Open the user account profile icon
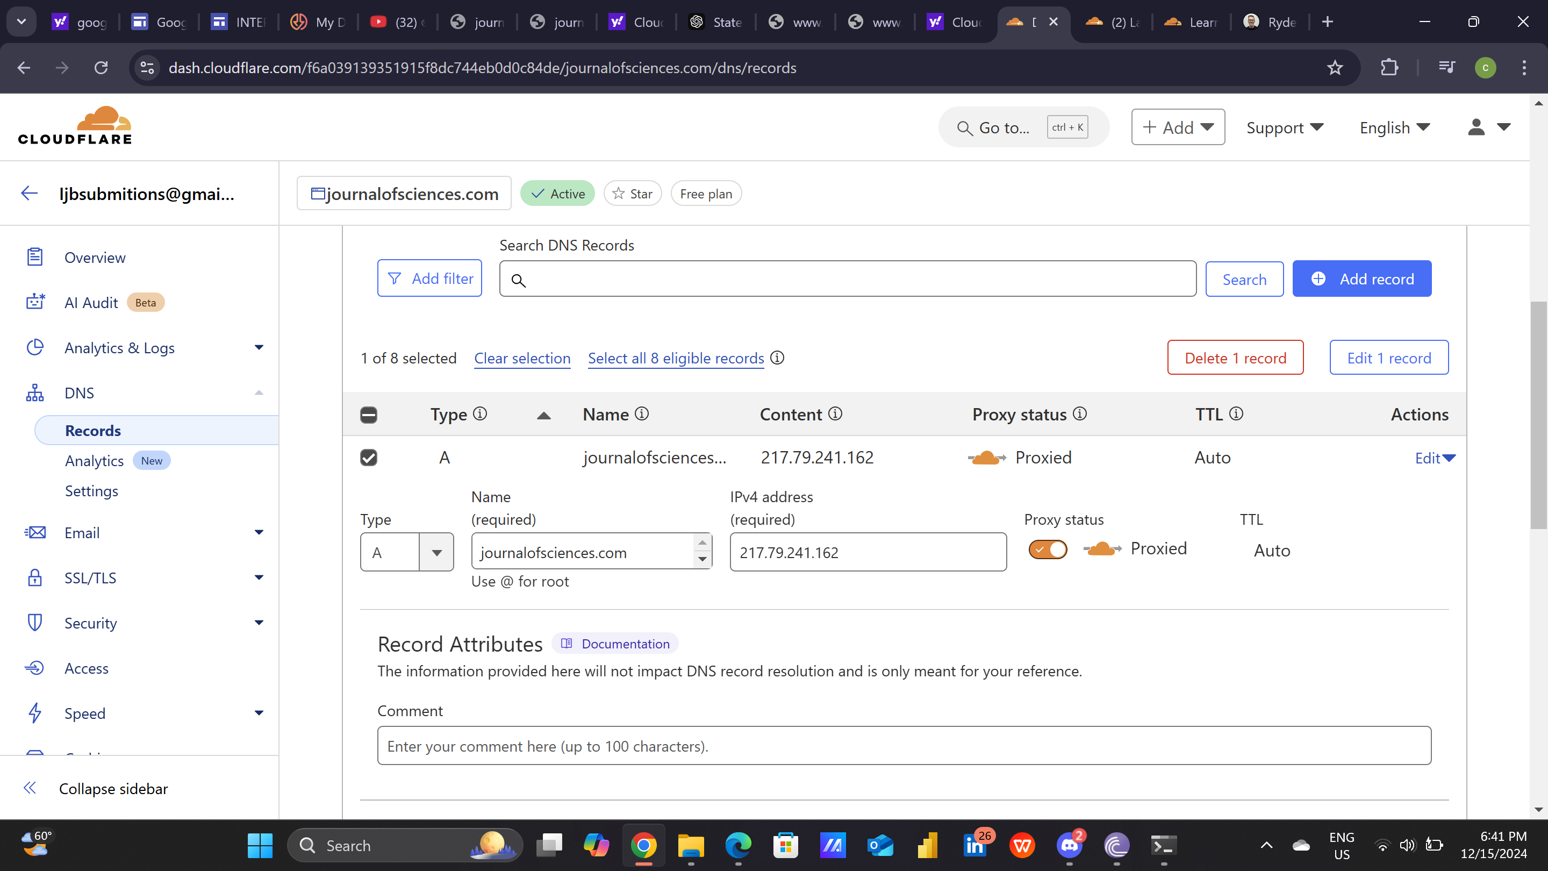The image size is (1548, 871). tap(1476, 127)
